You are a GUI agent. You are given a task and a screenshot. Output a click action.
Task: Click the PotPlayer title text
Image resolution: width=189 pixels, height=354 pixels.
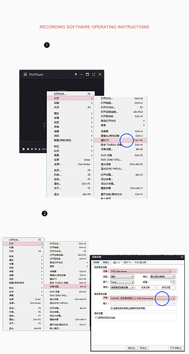click(x=36, y=75)
